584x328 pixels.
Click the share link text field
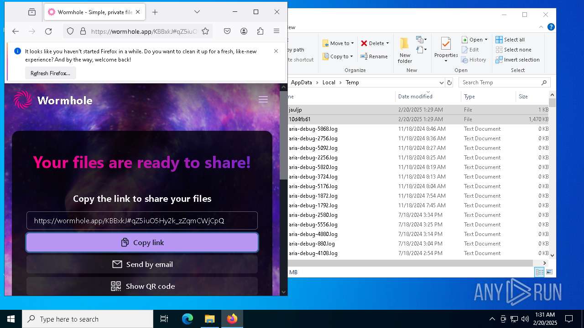142,220
